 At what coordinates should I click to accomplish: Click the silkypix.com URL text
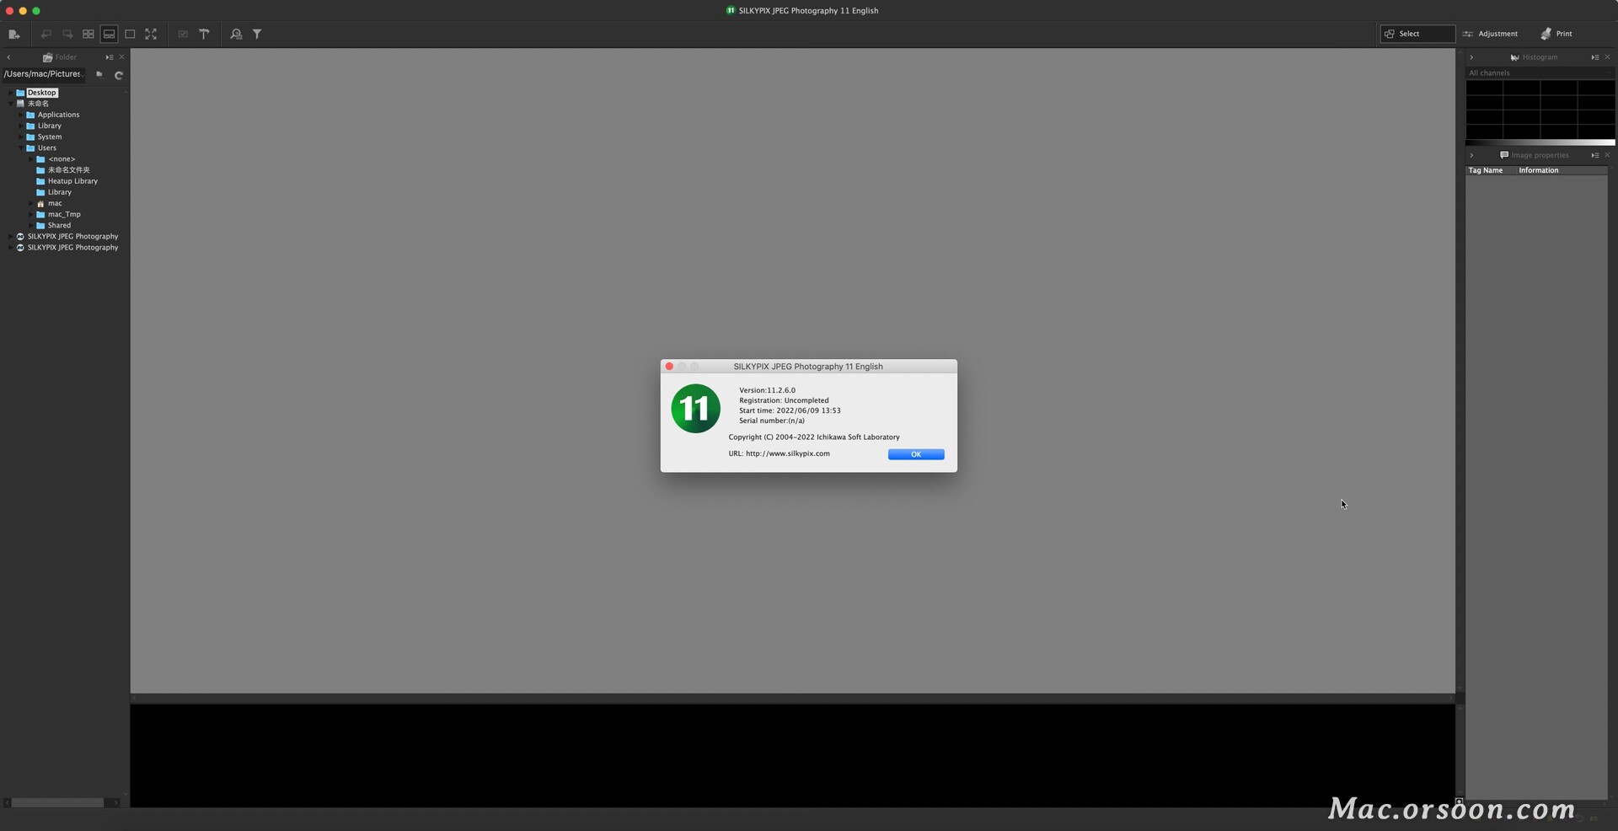pyautogui.click(x=787, y=453)
